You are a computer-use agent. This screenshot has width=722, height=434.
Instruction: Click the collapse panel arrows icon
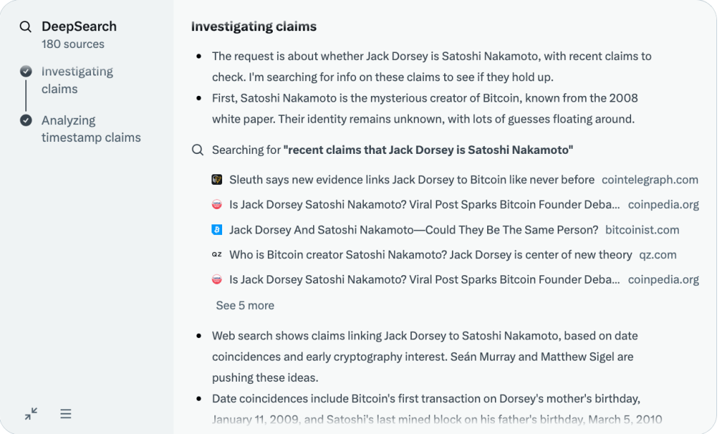[x=31, y=414]
